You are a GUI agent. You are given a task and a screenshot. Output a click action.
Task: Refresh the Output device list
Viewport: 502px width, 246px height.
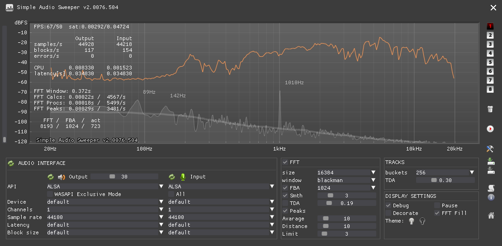coord(51,177)
